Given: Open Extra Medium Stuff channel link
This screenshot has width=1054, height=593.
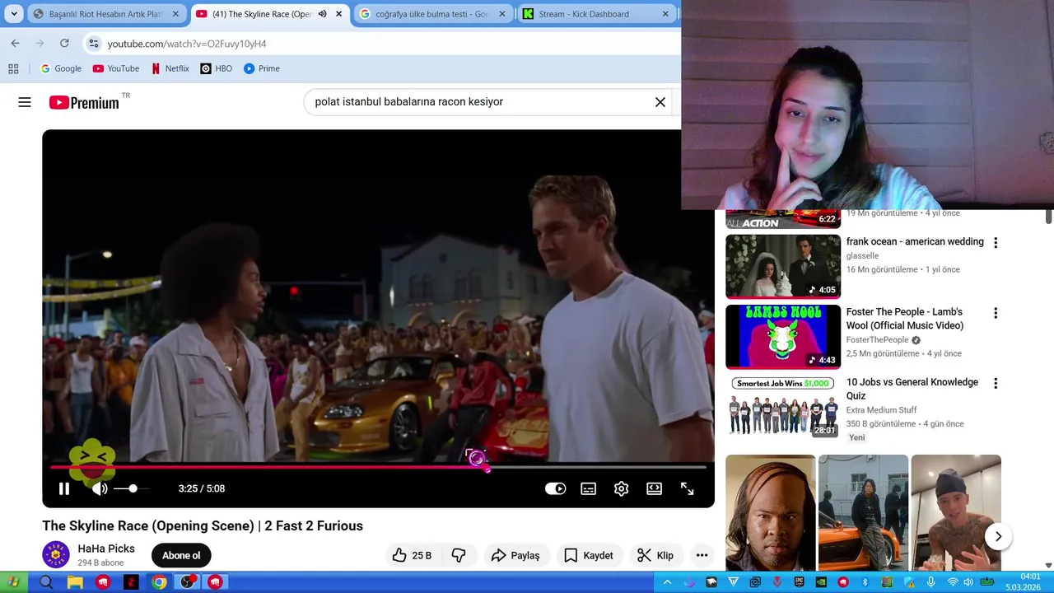Looking at the screenshot, I should pyautogui.click(x=881, y=410).
